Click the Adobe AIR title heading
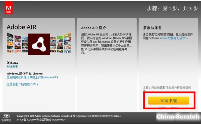 point(22,27)
